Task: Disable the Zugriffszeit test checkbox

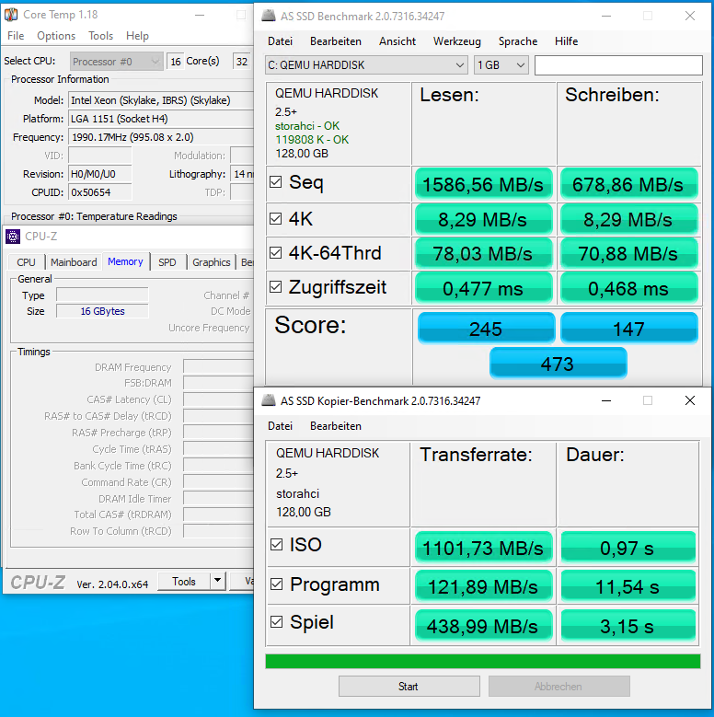Action: (276, 287)
